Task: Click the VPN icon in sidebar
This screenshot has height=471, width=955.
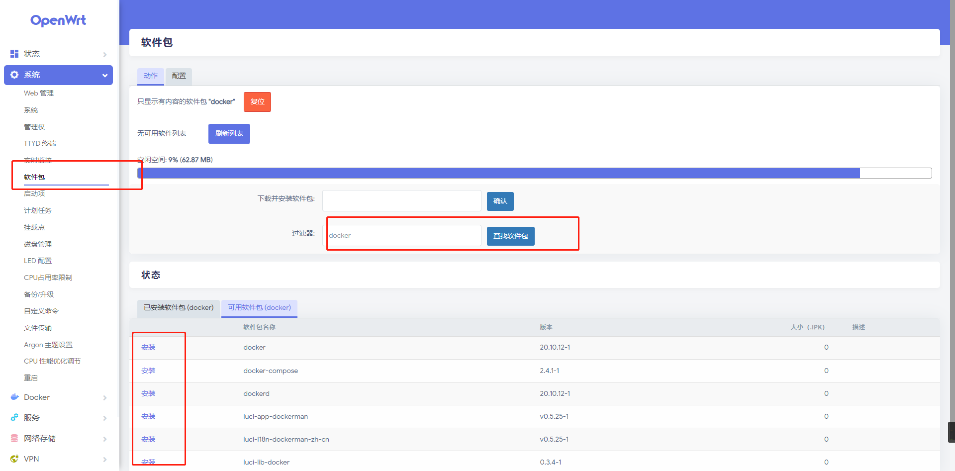Action: coord(14,459)
